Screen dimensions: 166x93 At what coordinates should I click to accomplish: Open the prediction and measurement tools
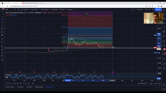click(x=2, y=32)
